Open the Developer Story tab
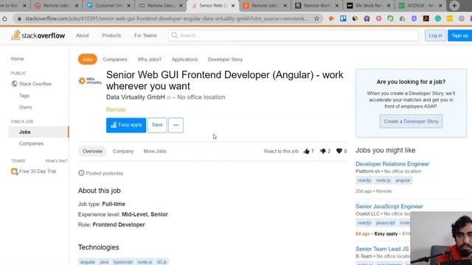Image resolution: width=472 pixels, height=265 pixels. click(x=225, y=60)
